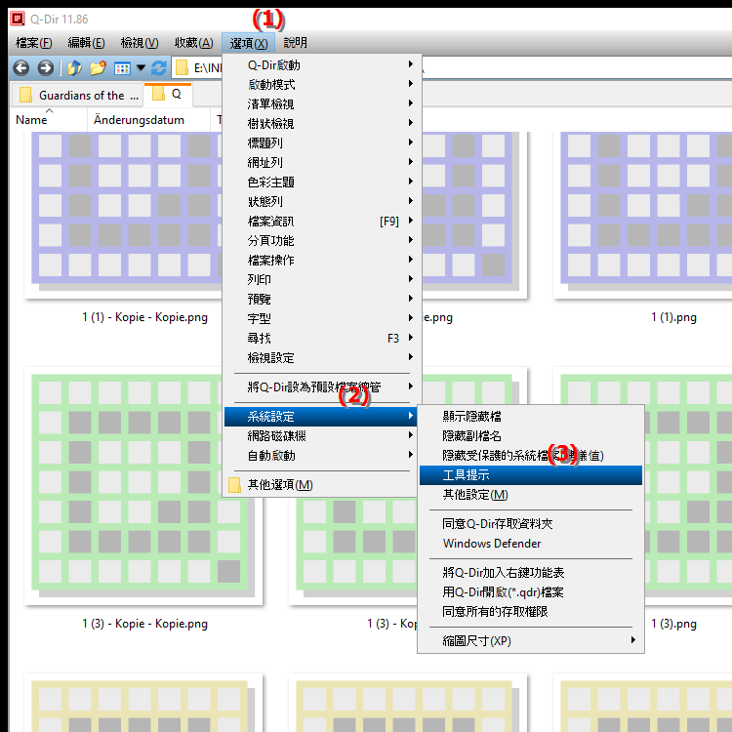Open the 收藏(A) menu

point(194,43)
